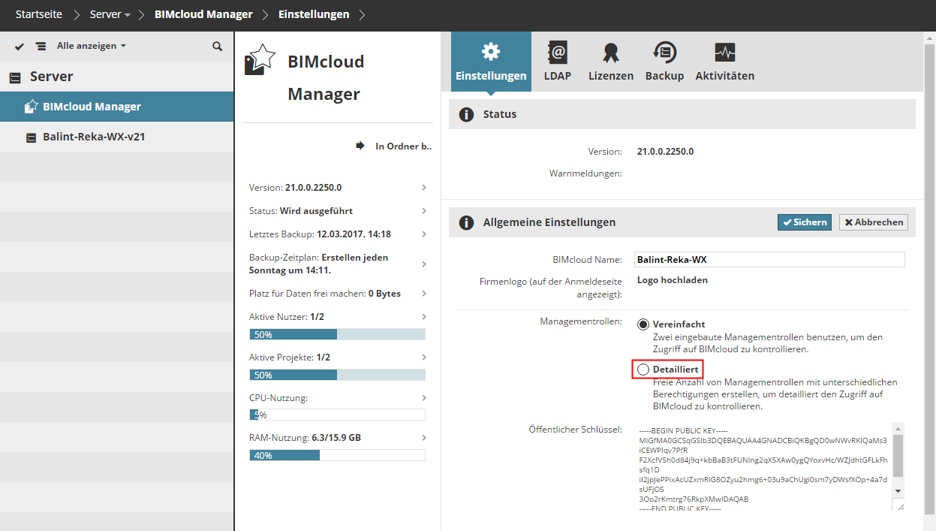Screen dimensions: 936x531
Task: Open the Lizenzen tab
Action: point(610,62)
